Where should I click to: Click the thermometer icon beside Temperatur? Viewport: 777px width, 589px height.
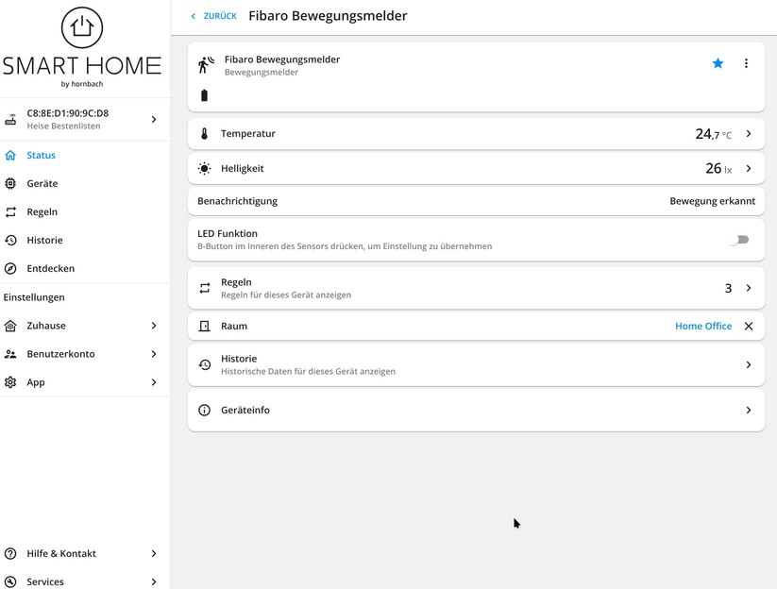[204, 133]
